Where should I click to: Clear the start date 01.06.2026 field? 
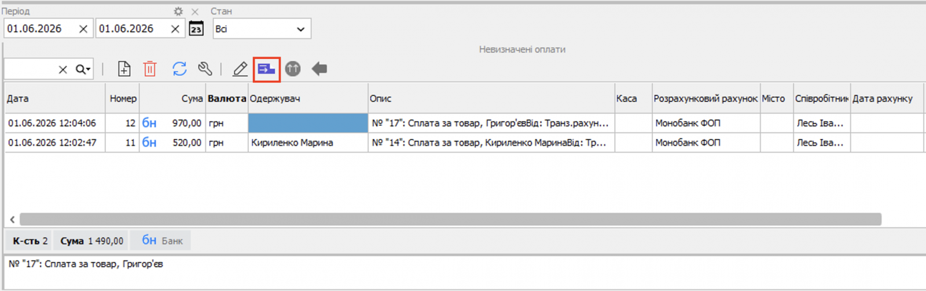tap(83, 29)
